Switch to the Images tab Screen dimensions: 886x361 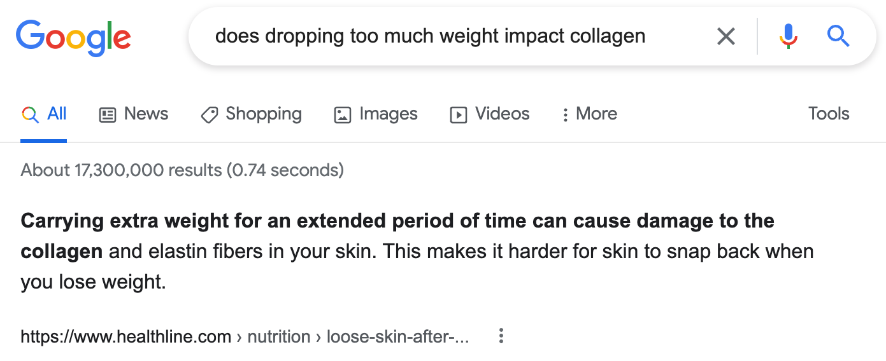click(x=376, y=114)
